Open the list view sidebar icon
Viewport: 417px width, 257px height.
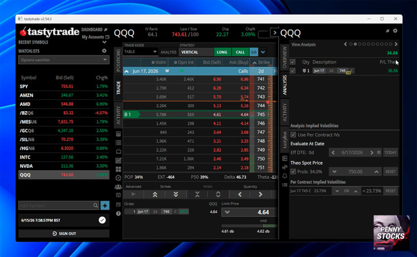click(x=119, y=143)
